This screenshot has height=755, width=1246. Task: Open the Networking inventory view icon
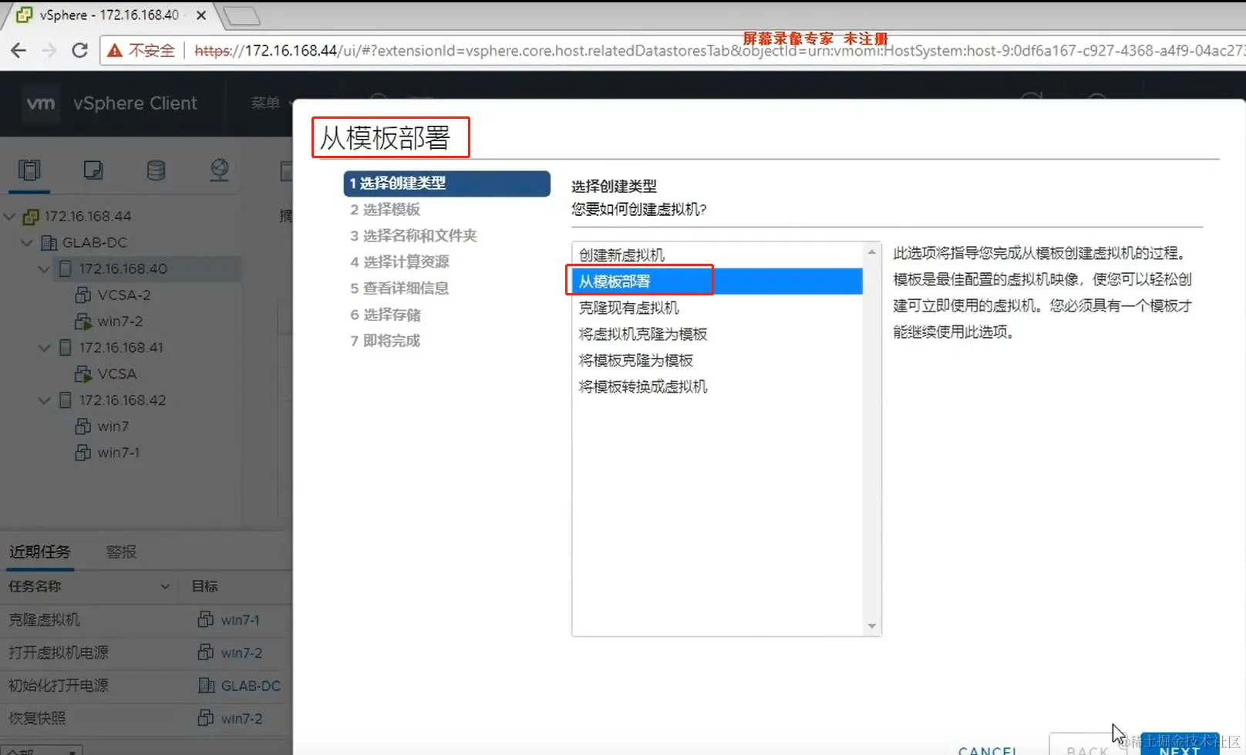coord(219,170)
